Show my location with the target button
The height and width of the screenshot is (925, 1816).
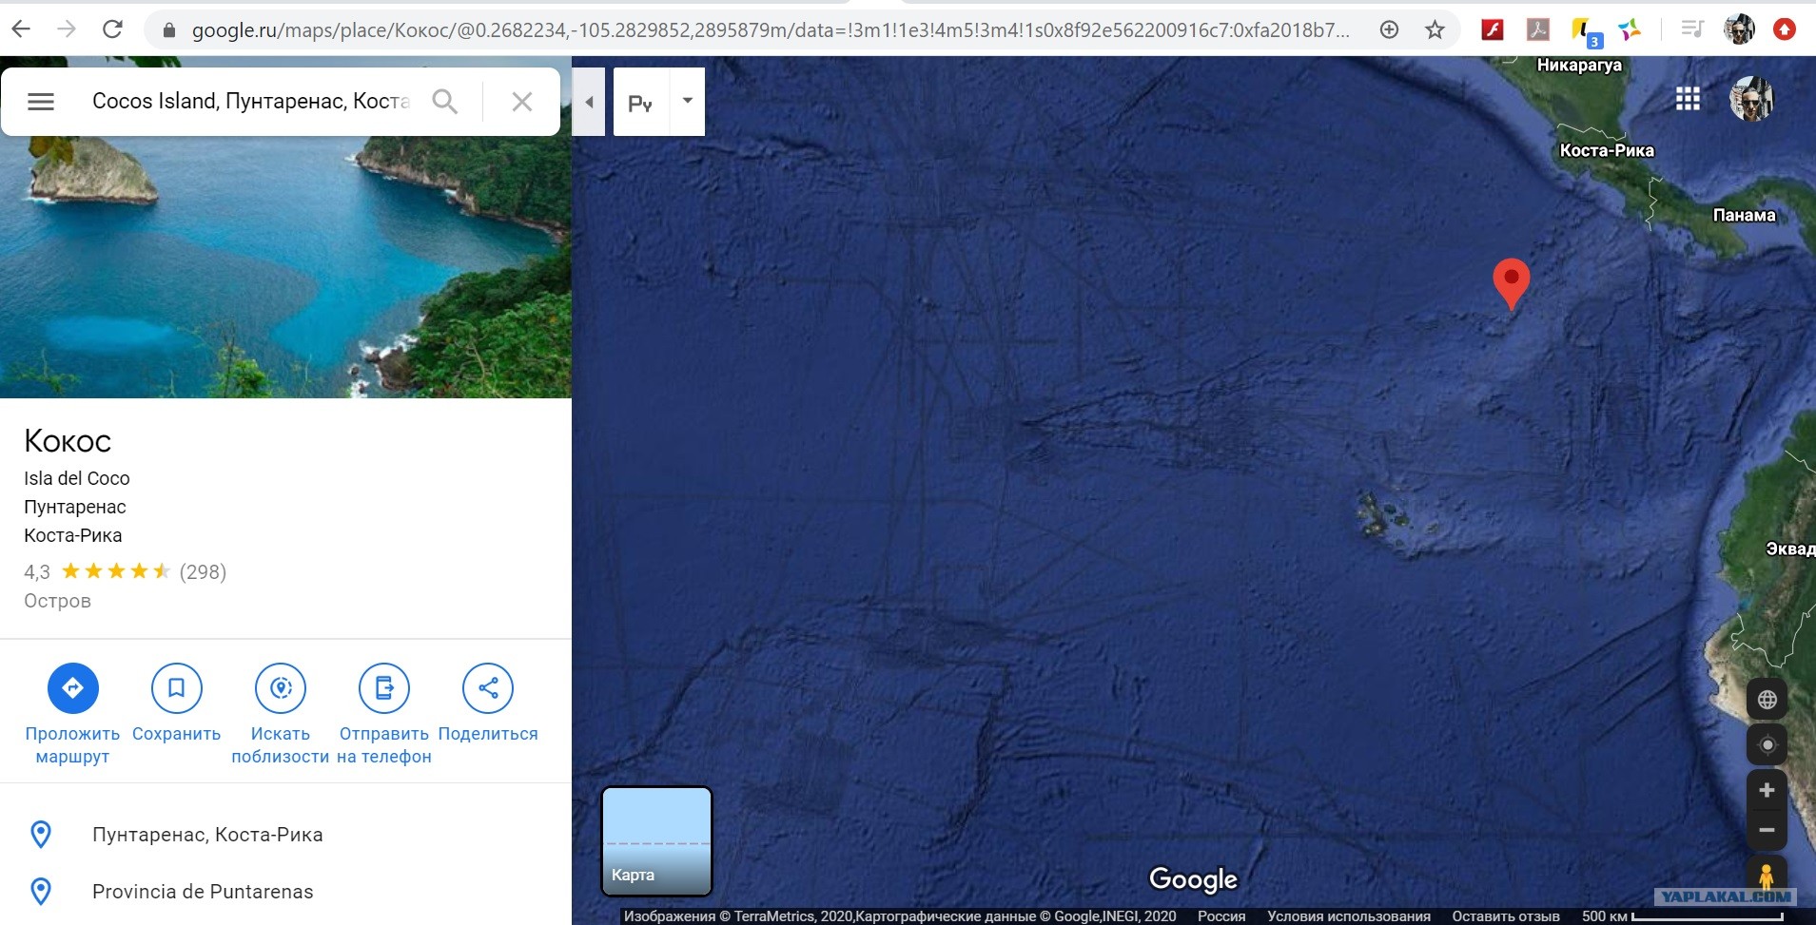point(1767,745)
